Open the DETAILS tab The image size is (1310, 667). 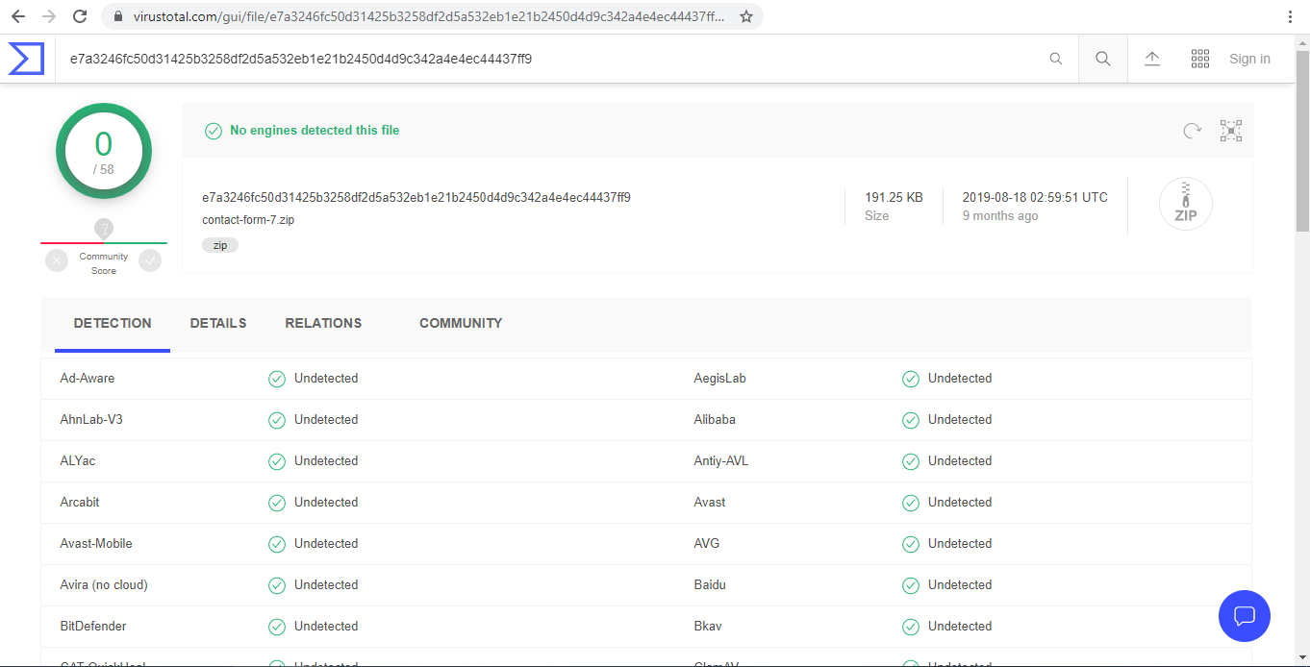pos(218,324)
